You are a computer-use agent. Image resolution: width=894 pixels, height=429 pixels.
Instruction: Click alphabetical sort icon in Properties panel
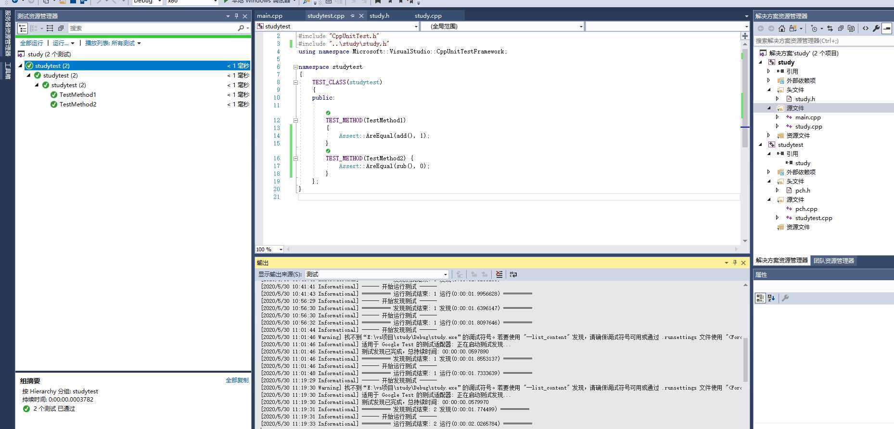771,298
